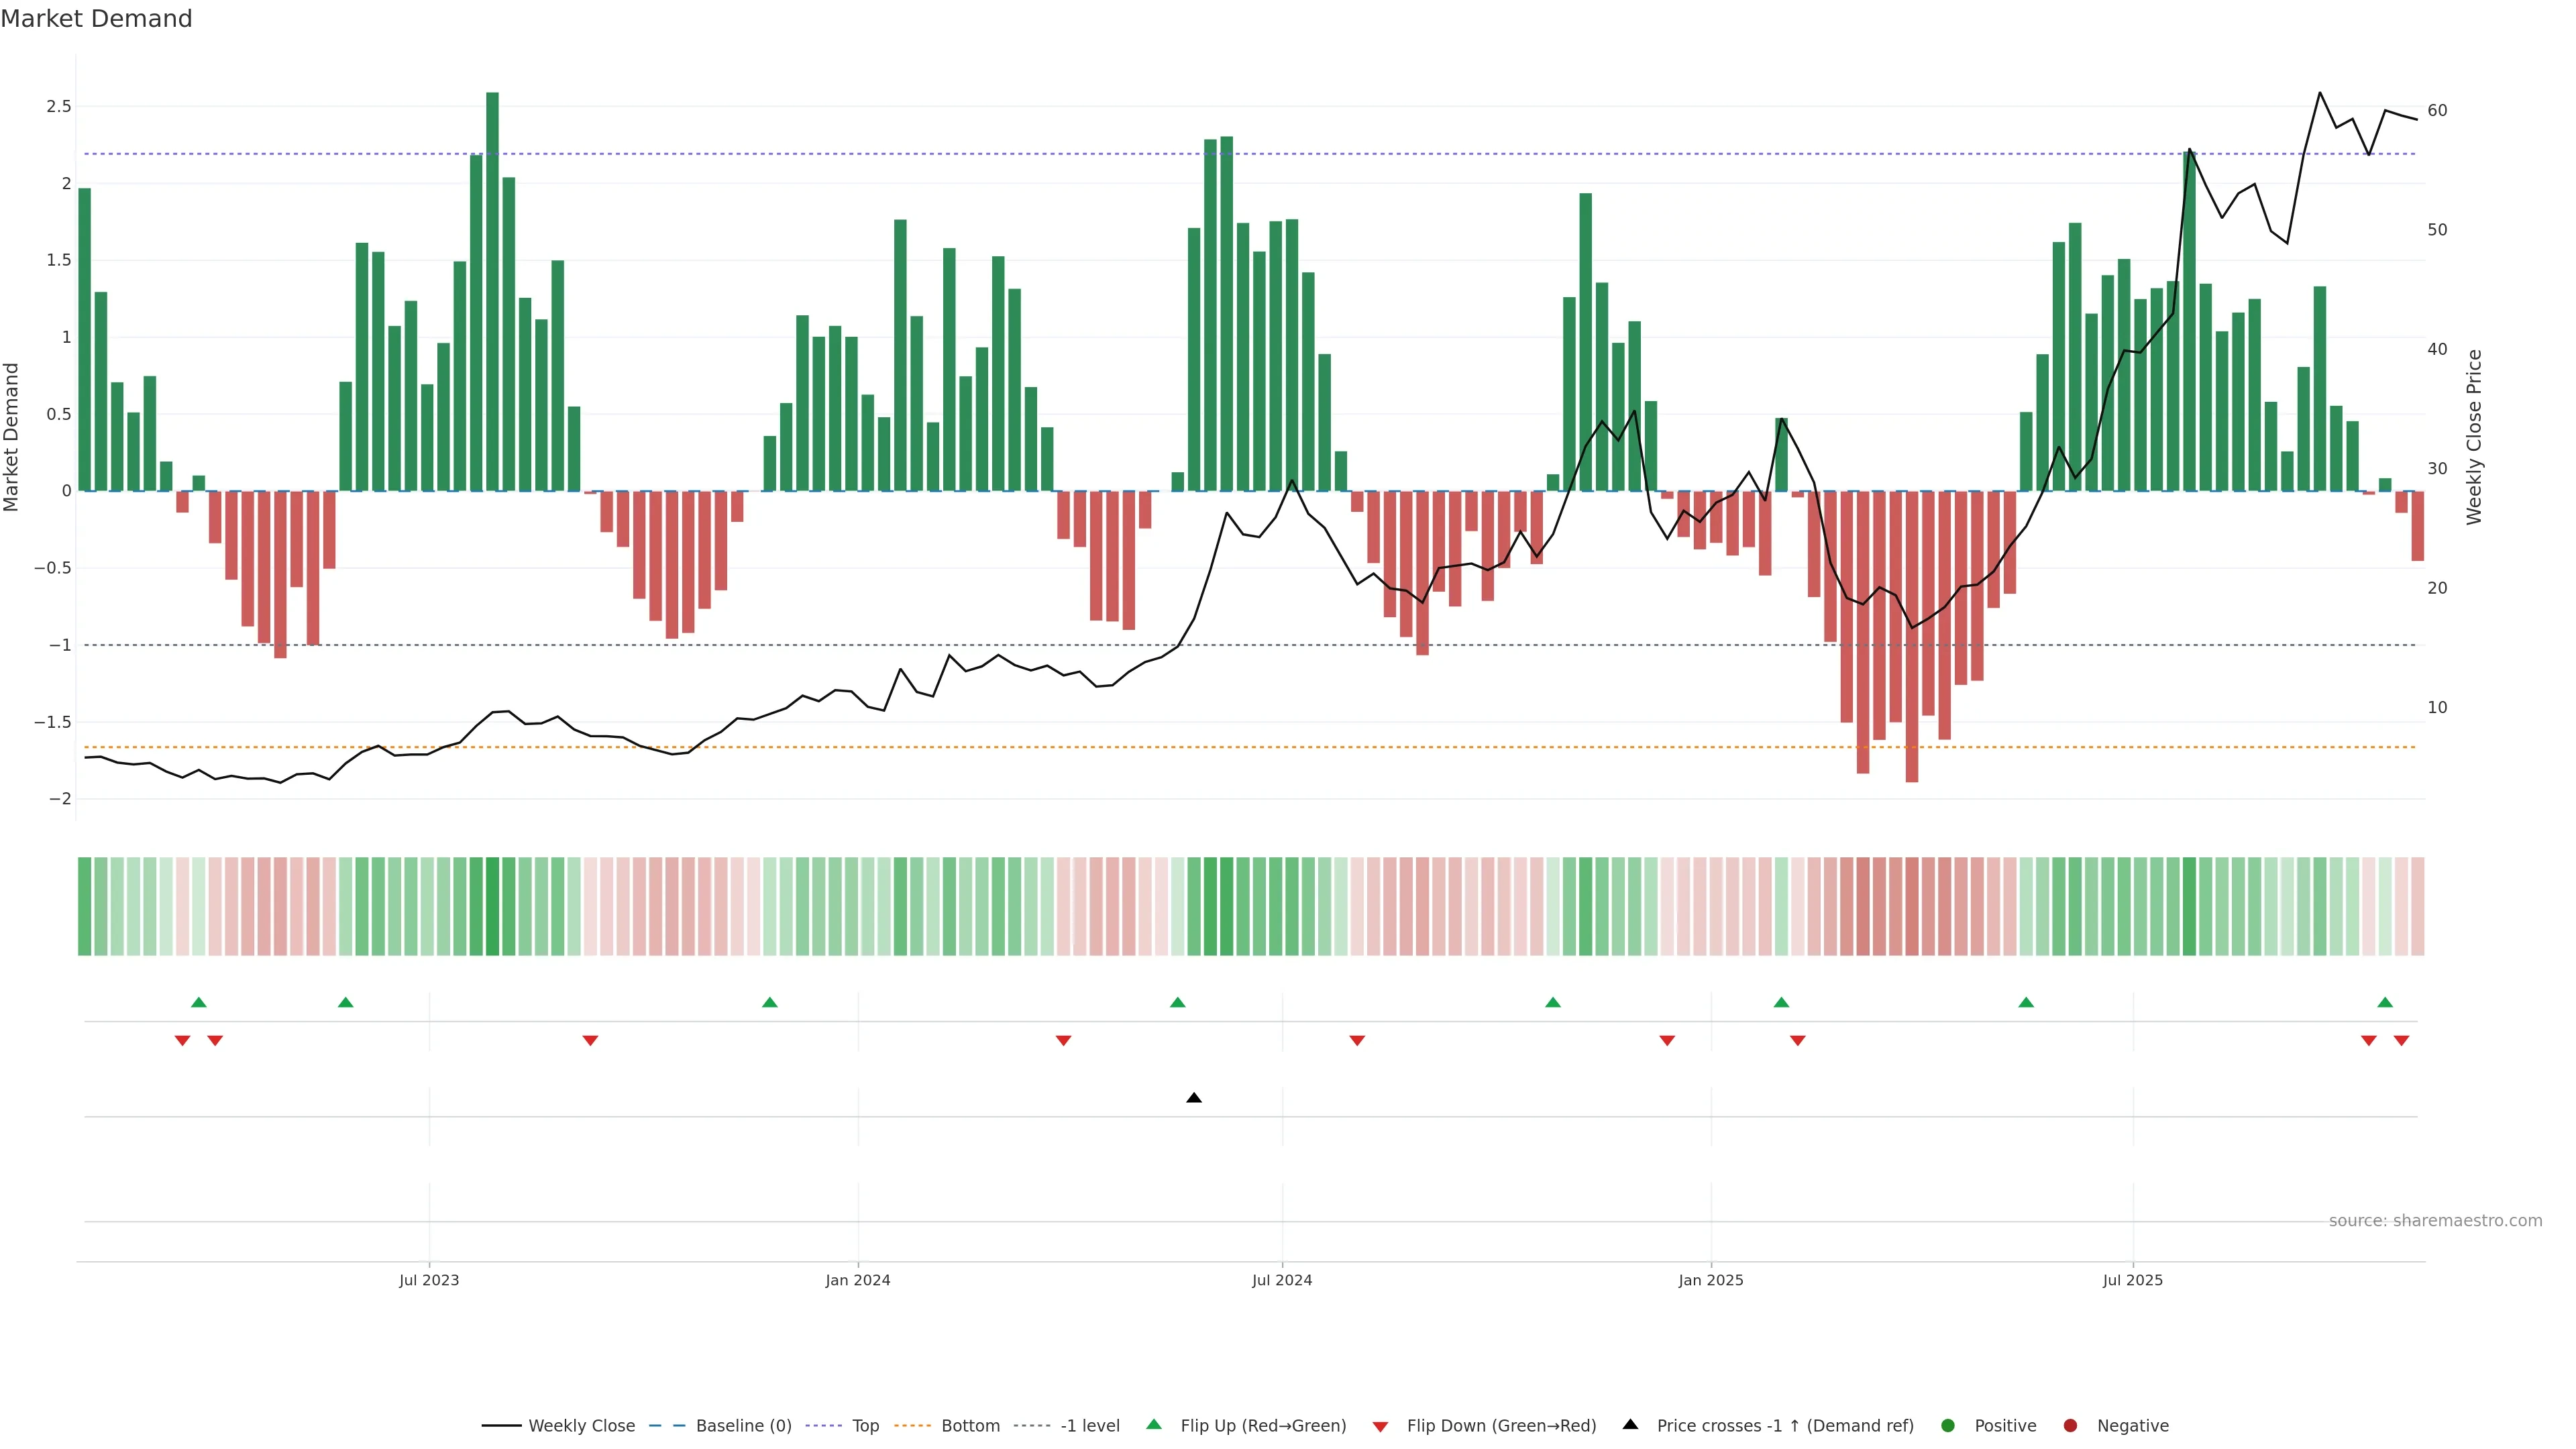The height and width of the screenshot is (1449, 2576).
Task: Toggle the Baseline (0) legend entry
Action: (743, 1425)
